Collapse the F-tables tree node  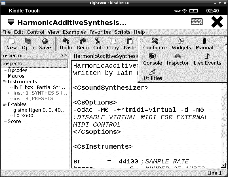(x=4, y=104)
